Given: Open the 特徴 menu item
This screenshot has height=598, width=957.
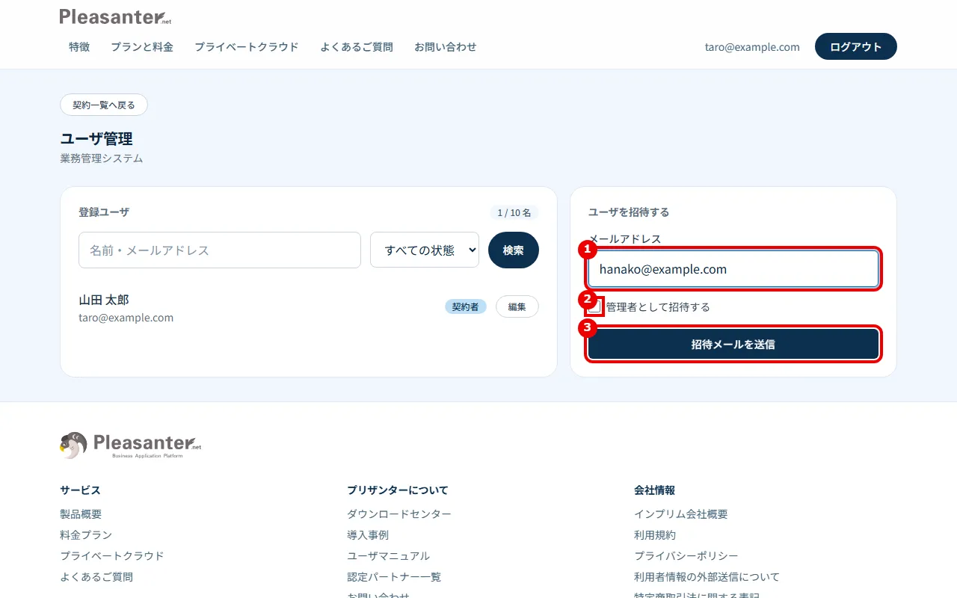Looking at the screenshot, I should pyautogui.click(x=79, y=46).
